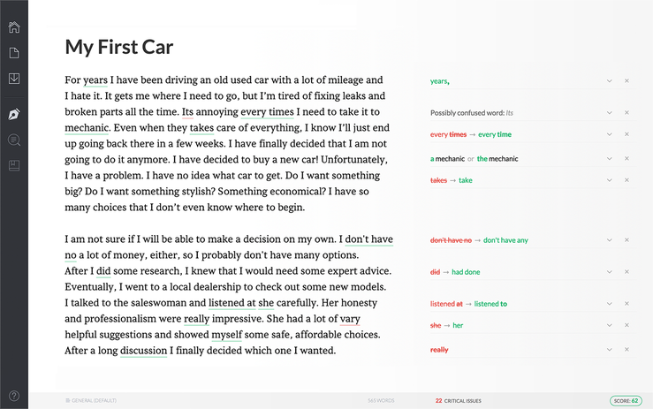The image size is (653, 409).
Task: Expand the 'listened at' suggestion card
Action: click(609, 304)
